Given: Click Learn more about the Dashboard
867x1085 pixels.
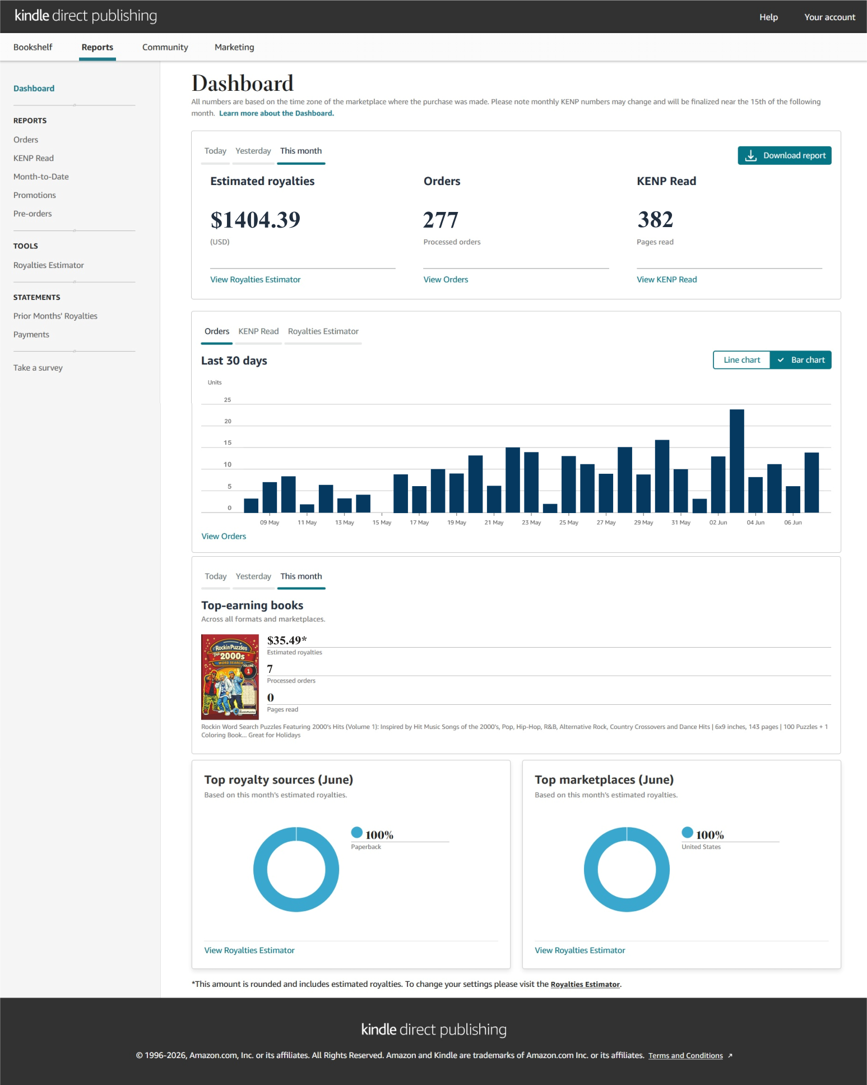Looking at the screenshot, I should coord(276,113).
